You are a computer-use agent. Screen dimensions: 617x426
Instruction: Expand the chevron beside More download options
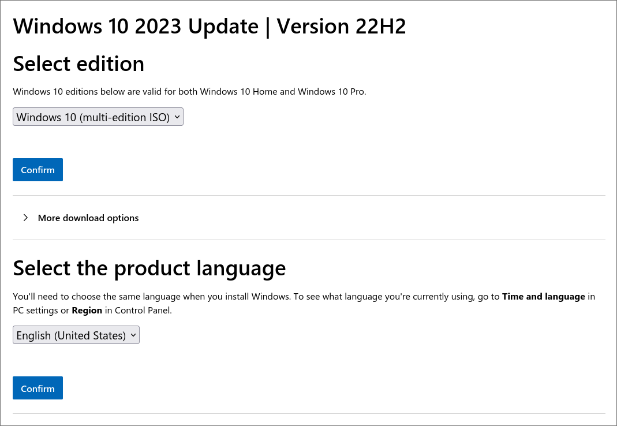click(25, 218)
